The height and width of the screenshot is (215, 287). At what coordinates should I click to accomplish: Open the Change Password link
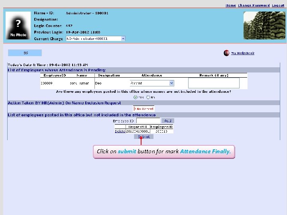click(x=254, y=5)
